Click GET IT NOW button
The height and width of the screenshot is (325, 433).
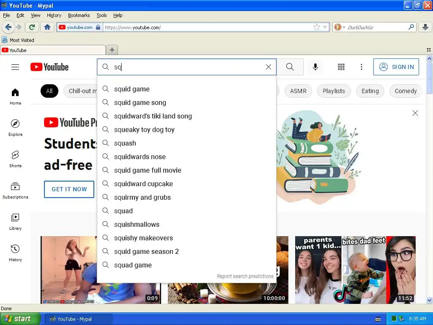tap(69, 189)
